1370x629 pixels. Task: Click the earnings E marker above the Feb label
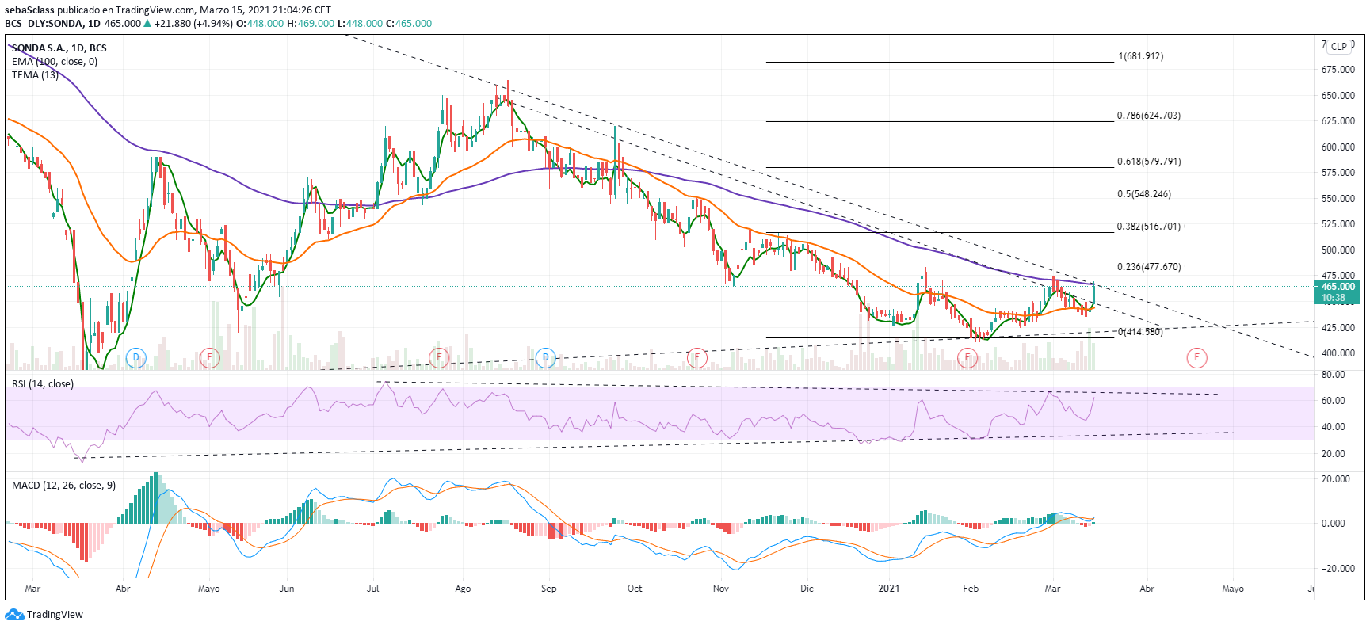click(967, 358)
